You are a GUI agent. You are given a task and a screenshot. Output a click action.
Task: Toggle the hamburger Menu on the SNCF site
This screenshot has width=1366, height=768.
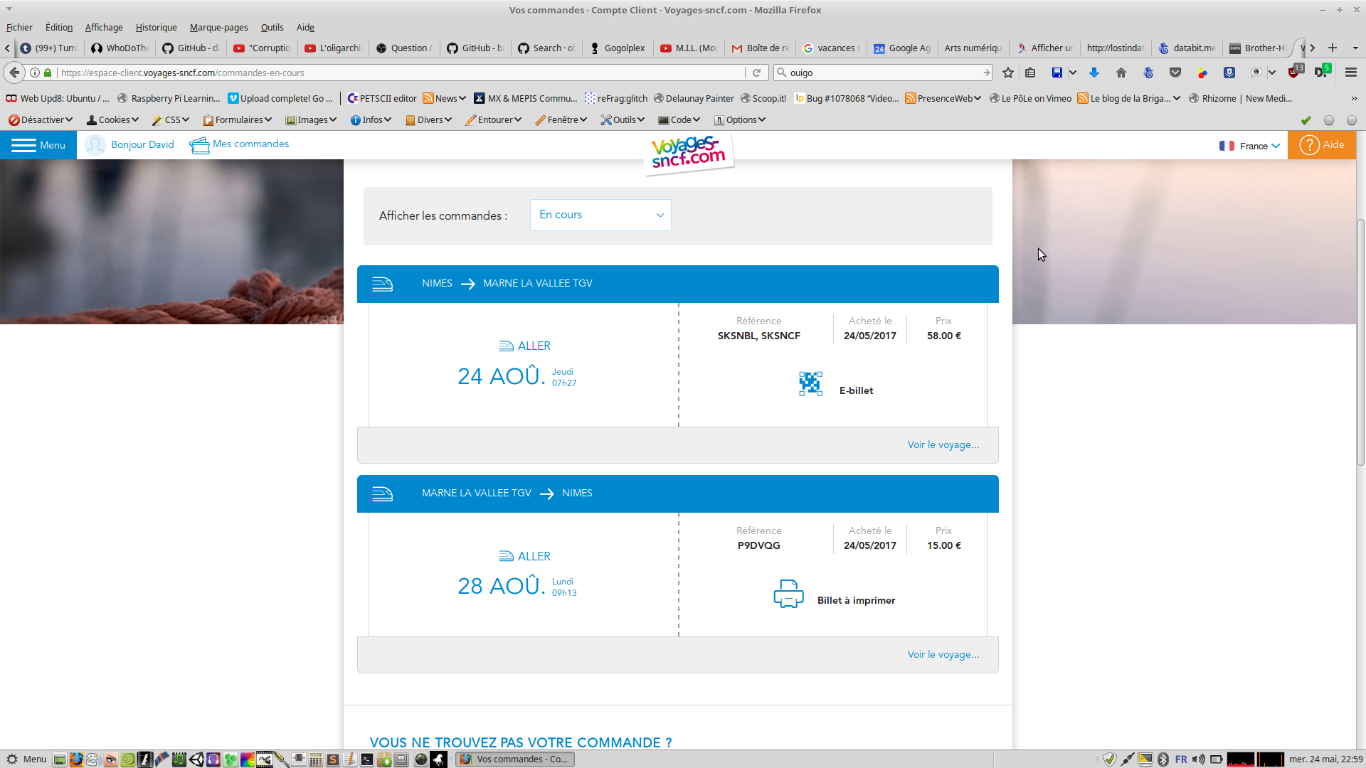38,145
